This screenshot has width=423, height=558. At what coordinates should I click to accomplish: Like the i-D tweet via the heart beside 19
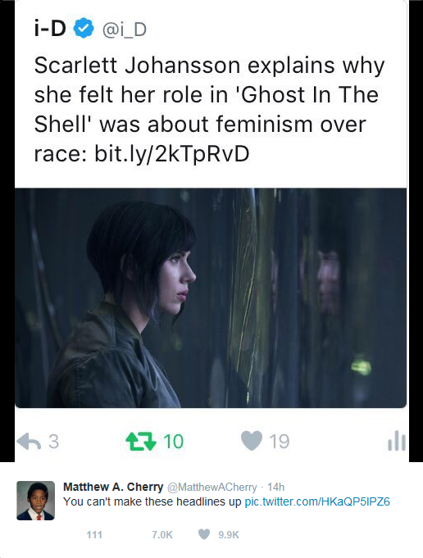(252, 441)
